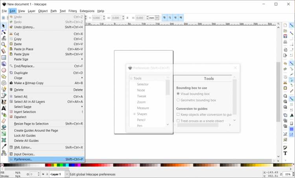Screen dimensions: 295x178
Task: Click the New document icon
Action: 285,25
